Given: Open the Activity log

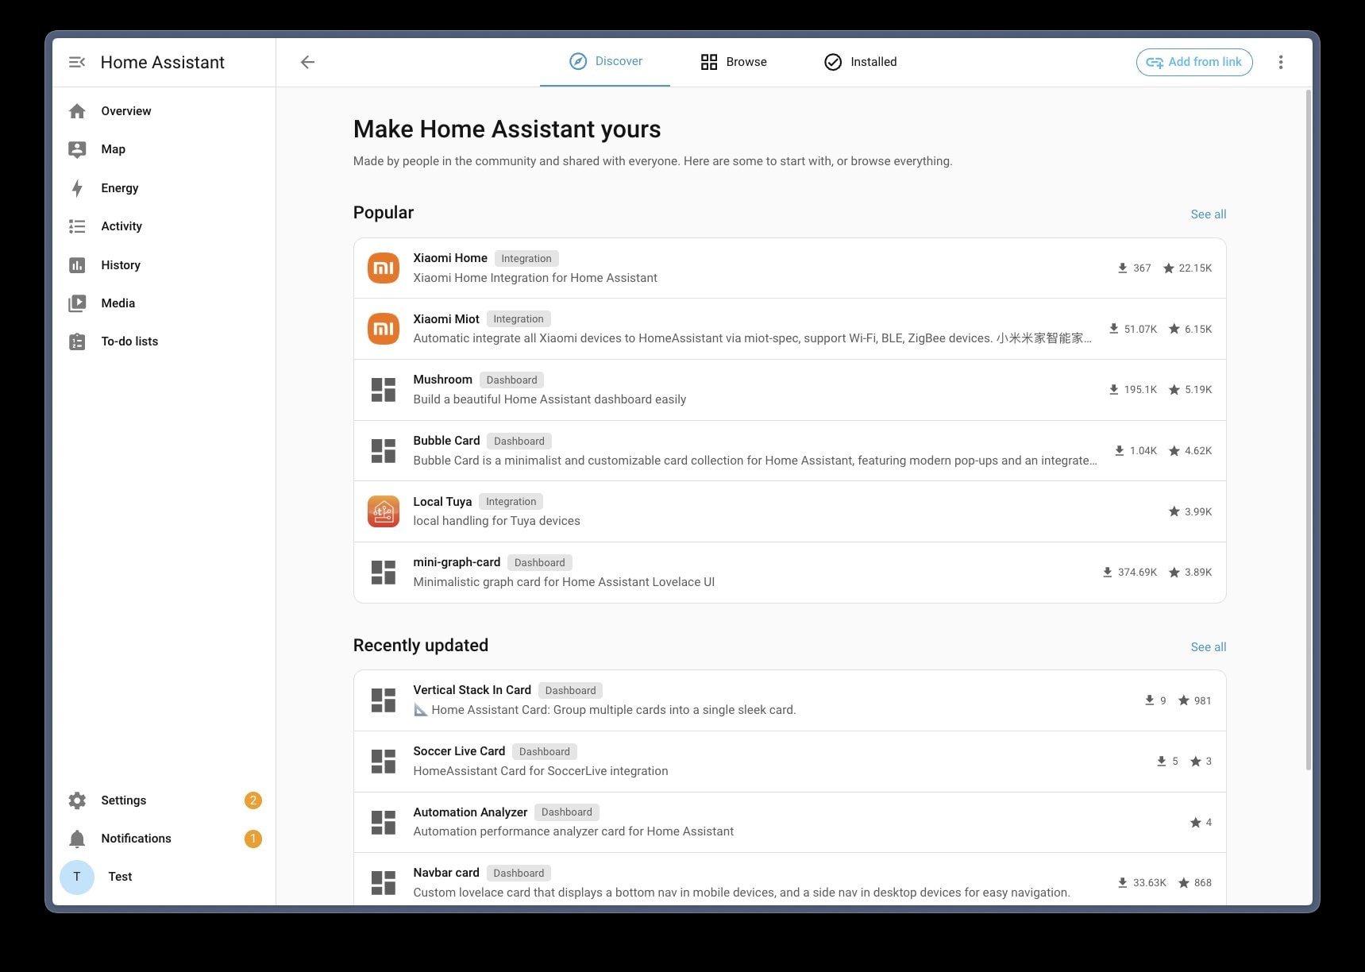Looking at the screenshot, I should click(164, 226).
